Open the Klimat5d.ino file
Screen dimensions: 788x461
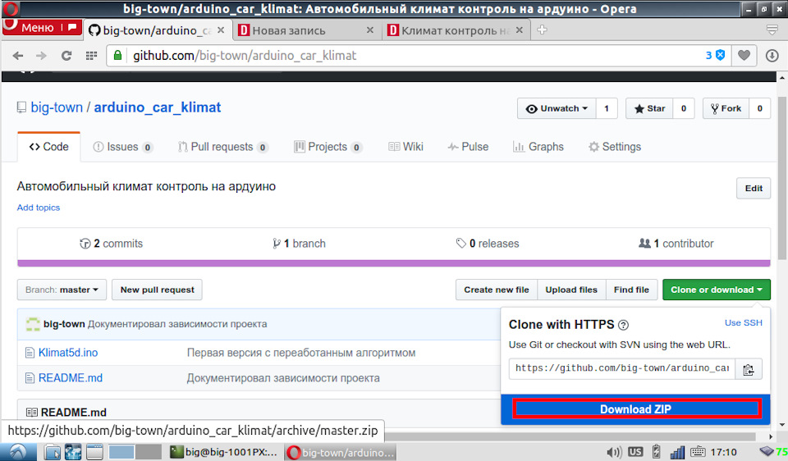click(x=68, y=353)
